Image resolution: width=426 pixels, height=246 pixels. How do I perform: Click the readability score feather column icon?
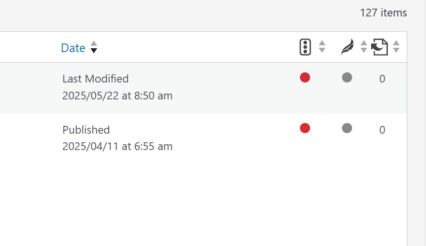point(347,47)
